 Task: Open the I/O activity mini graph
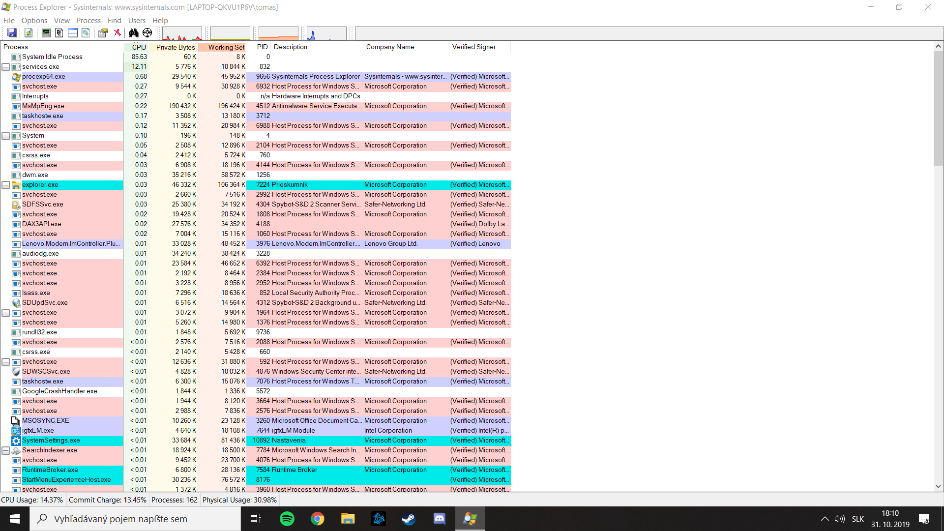pos(326,33)
